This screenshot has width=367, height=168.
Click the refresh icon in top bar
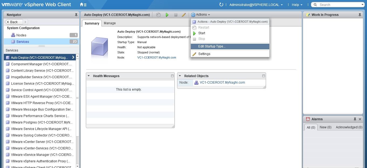tap(221, 5)
